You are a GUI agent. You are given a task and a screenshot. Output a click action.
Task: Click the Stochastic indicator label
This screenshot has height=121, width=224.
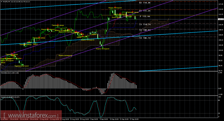(x=10, y=97)
